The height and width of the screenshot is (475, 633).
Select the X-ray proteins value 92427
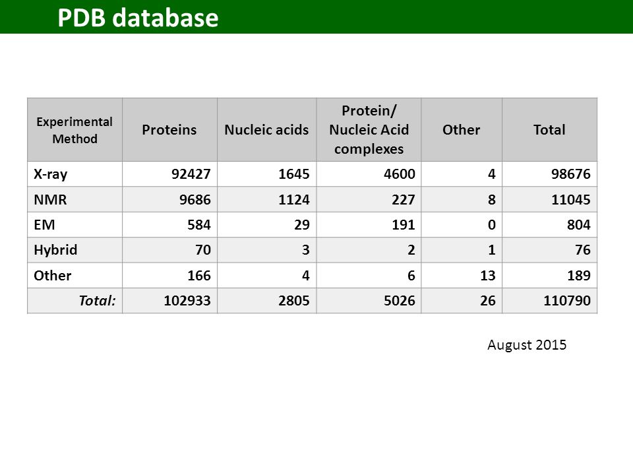click(x=191, y=174)
